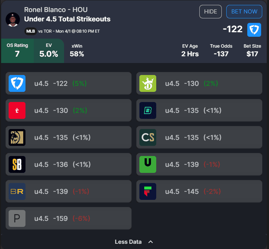Viewport: 269px width, 249px height.
Task: Click the FanDuel sportsbook icon at -122
Action: tap(17, 83)
